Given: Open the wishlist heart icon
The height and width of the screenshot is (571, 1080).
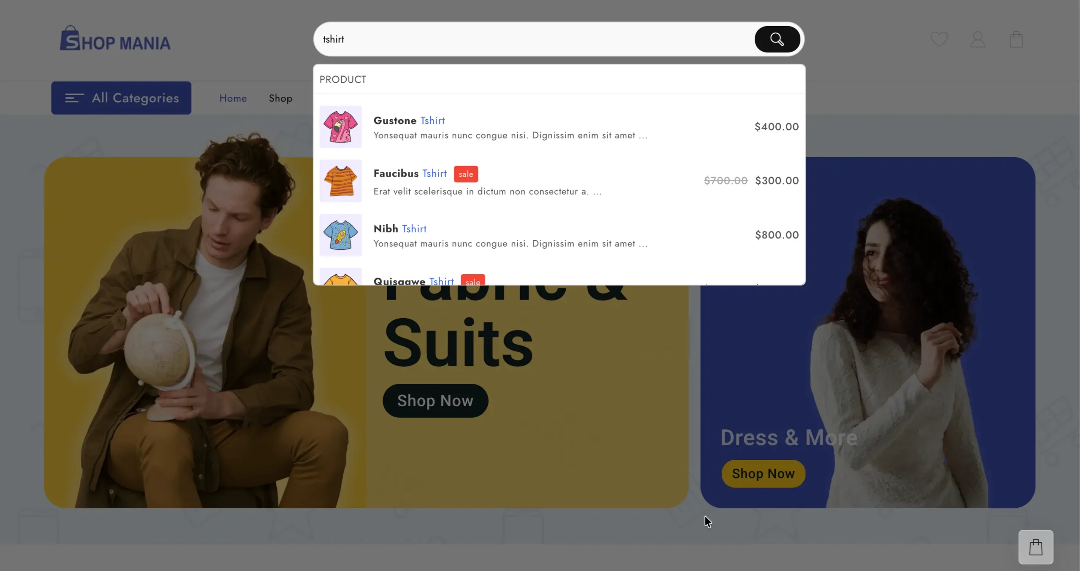Looking at the screenshot, I should tap(939, 39).
